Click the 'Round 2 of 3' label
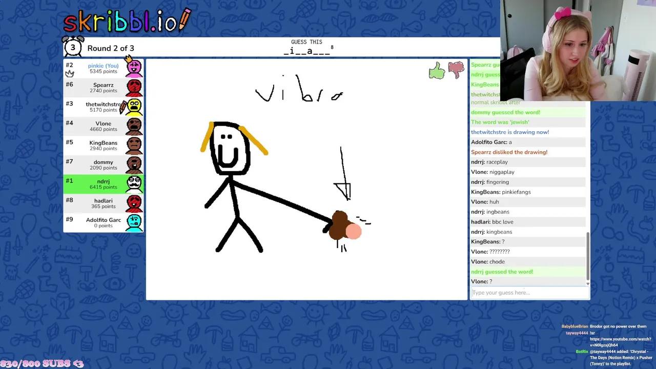 111,48
